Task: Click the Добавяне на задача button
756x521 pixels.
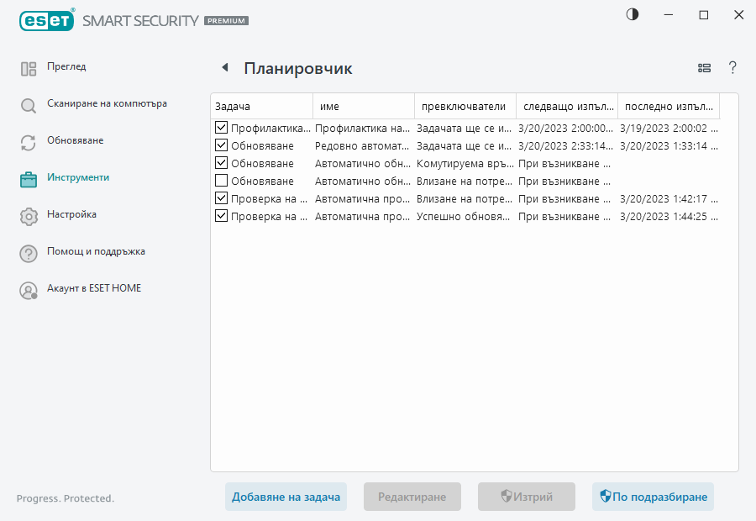Action: click(x=286, y=497)
